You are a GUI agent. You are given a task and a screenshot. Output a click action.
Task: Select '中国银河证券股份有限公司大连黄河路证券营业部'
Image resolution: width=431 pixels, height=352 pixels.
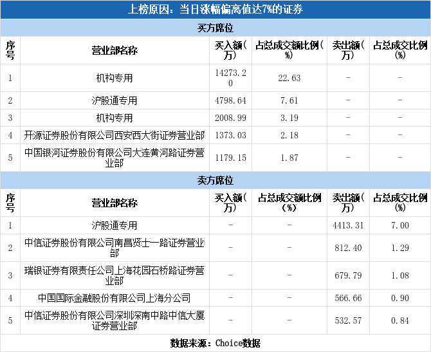point(115,158)
